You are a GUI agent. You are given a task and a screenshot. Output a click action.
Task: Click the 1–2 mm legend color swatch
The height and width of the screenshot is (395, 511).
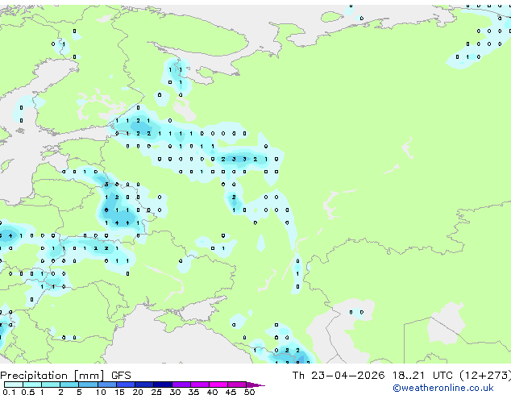pos(51,385)
